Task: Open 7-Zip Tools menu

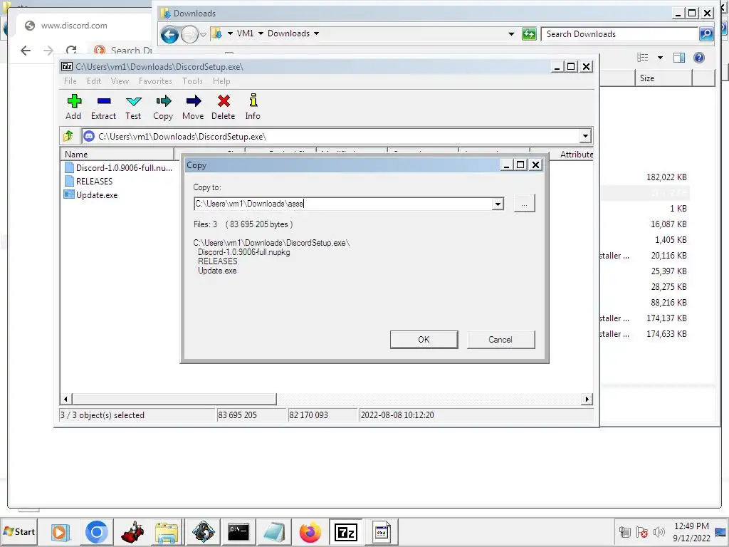Action: coord(192,81)
